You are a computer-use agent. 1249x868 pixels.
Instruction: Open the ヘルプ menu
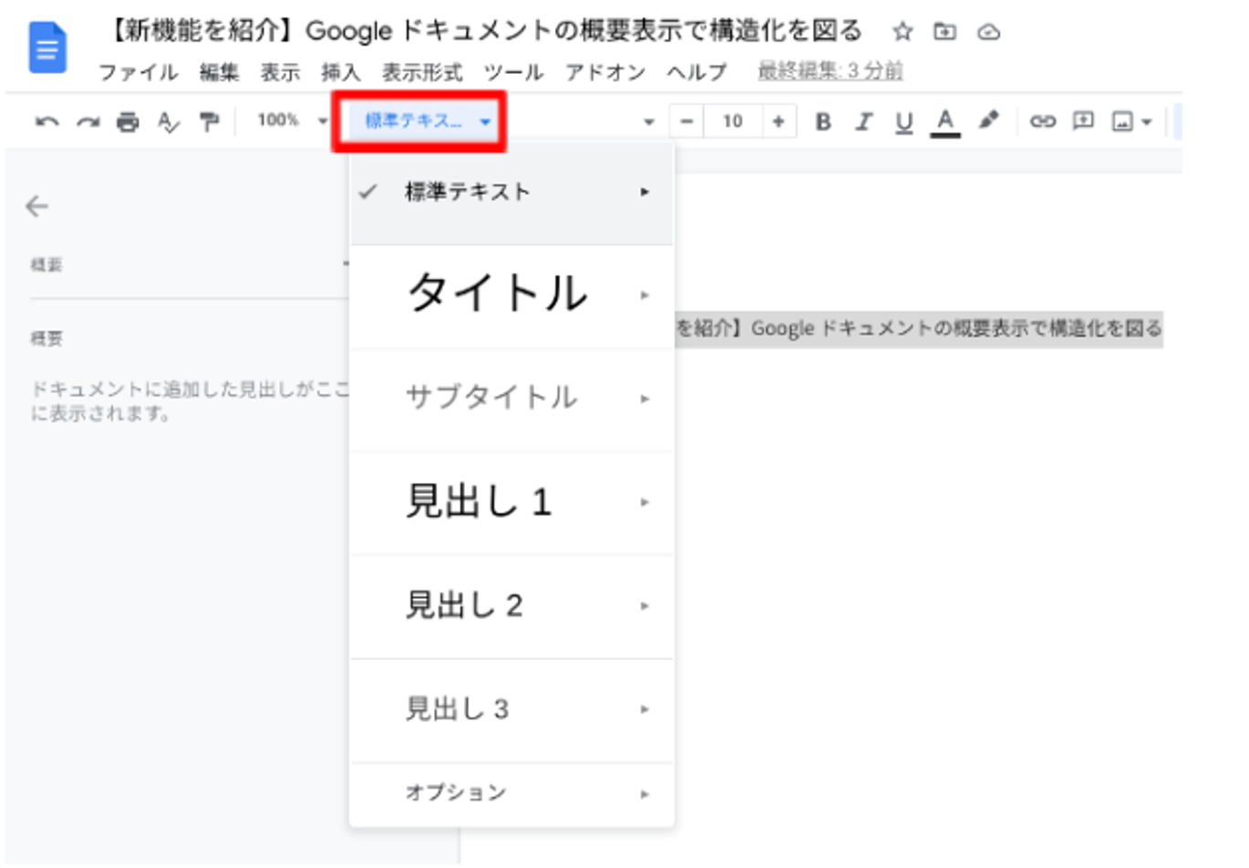click(697, 72)
